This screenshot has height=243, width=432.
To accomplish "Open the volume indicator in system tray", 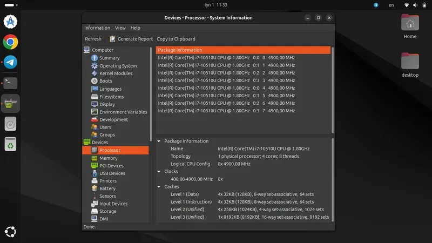I will click(x=415, y=5).
